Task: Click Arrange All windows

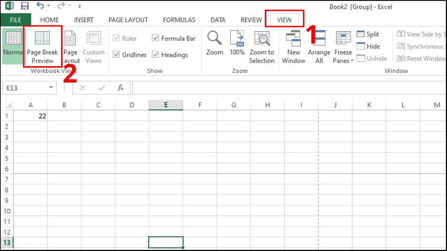Action: (319, 46)
